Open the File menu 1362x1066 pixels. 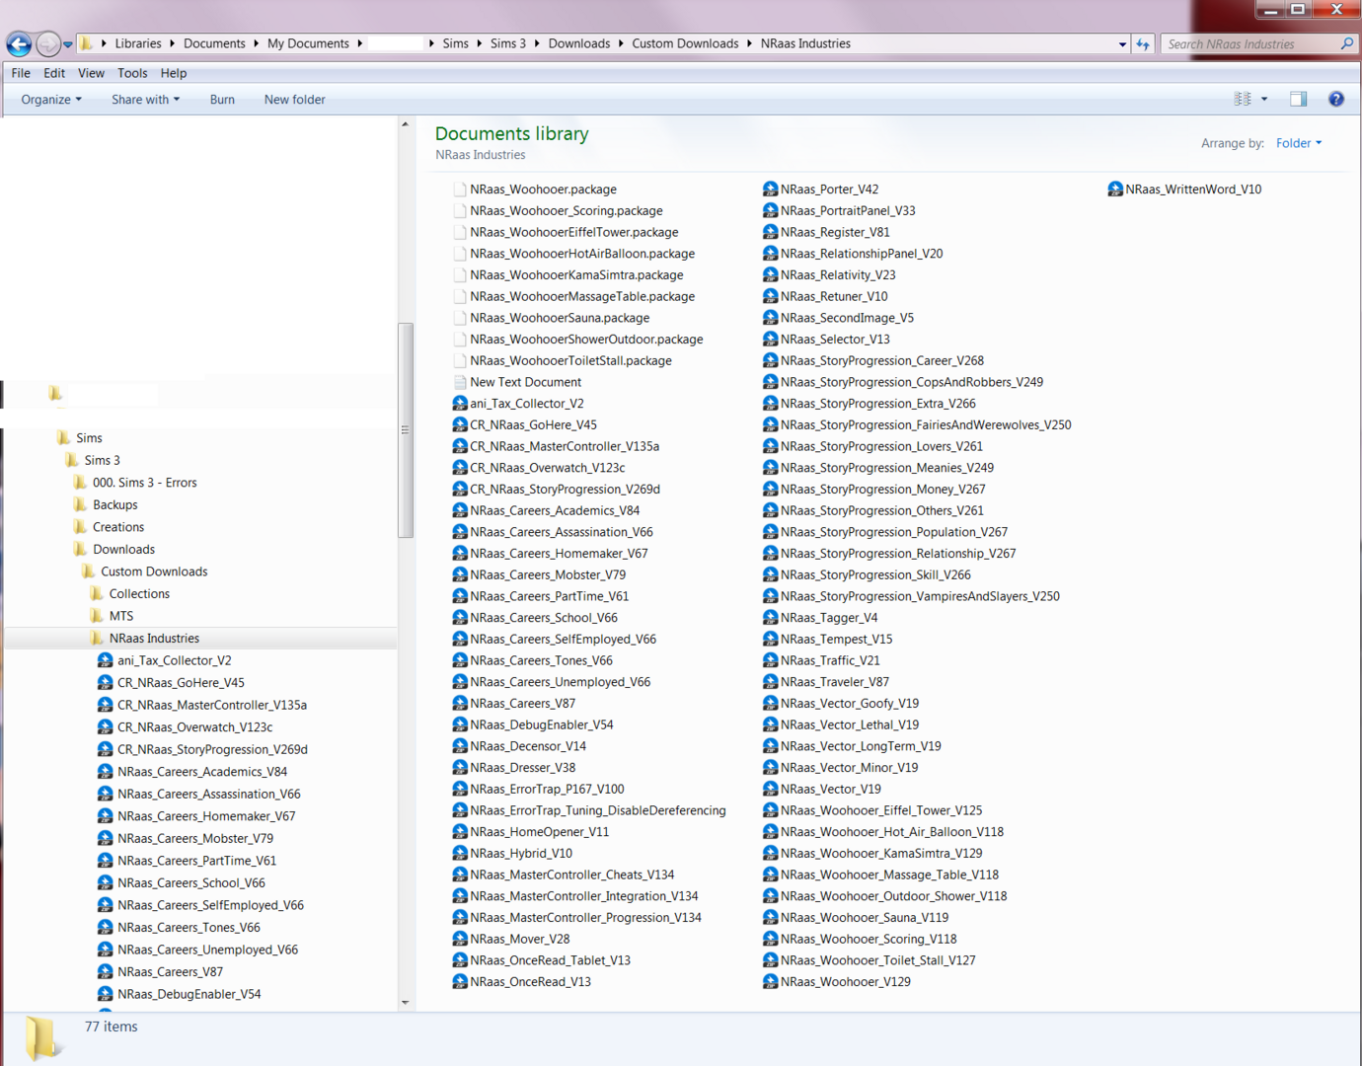pyautogui.click(x=21, y=73)
